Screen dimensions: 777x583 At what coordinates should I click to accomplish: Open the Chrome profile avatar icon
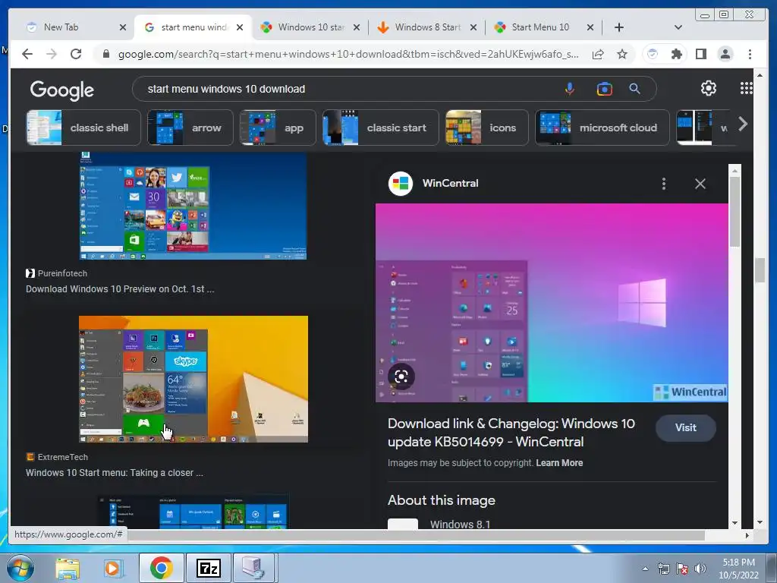[x=725, y=54]
